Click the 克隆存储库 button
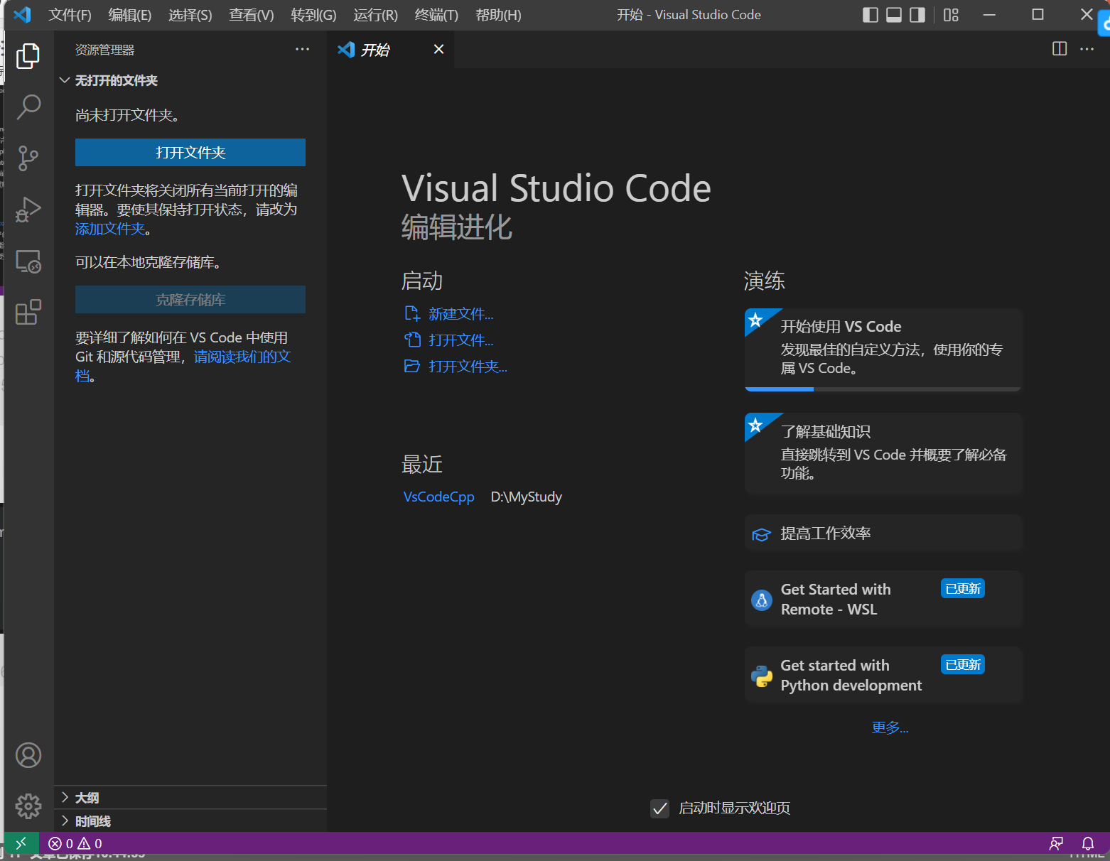This screenshot has height=861, width=1110. pos(190,300)
